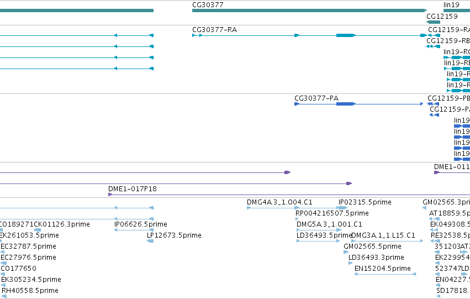
Task: Select the EC32787.5prime label
Action: (x=29, y=246)
